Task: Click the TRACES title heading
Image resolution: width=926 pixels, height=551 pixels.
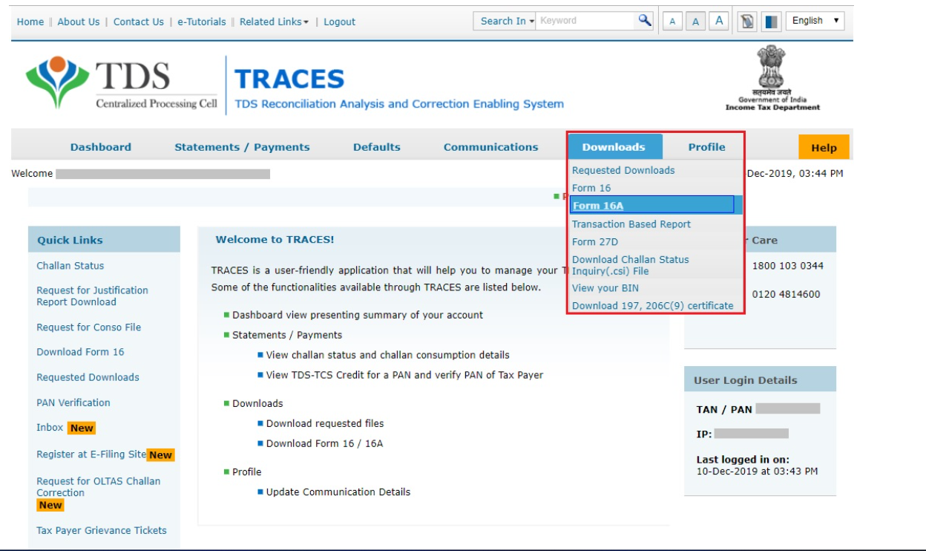Action: [x=290, y=79]
